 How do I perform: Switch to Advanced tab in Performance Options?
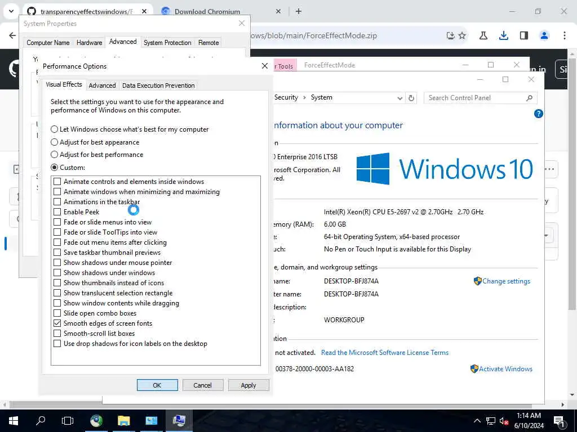102,85
